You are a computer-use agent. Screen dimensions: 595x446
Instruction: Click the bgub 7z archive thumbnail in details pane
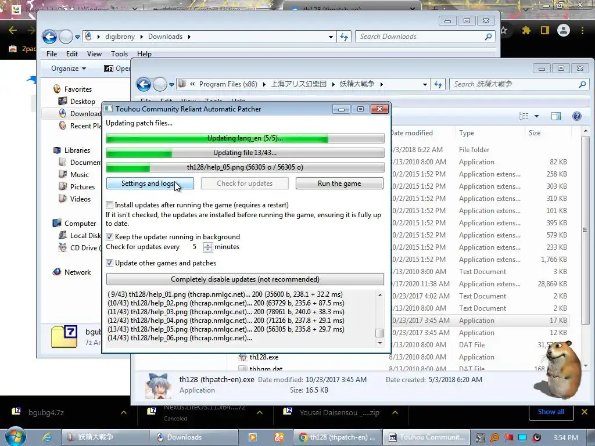[x=64, y=336]
